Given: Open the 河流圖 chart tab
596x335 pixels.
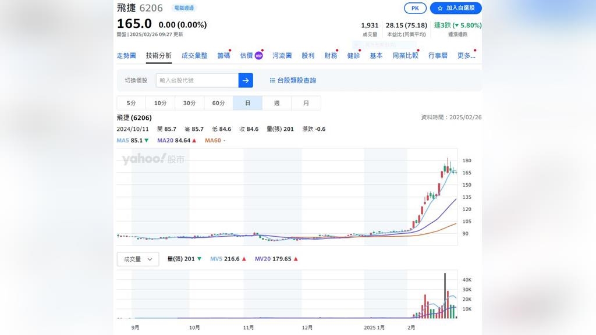Looking at the screenshot, I should (x=281, y=55).
